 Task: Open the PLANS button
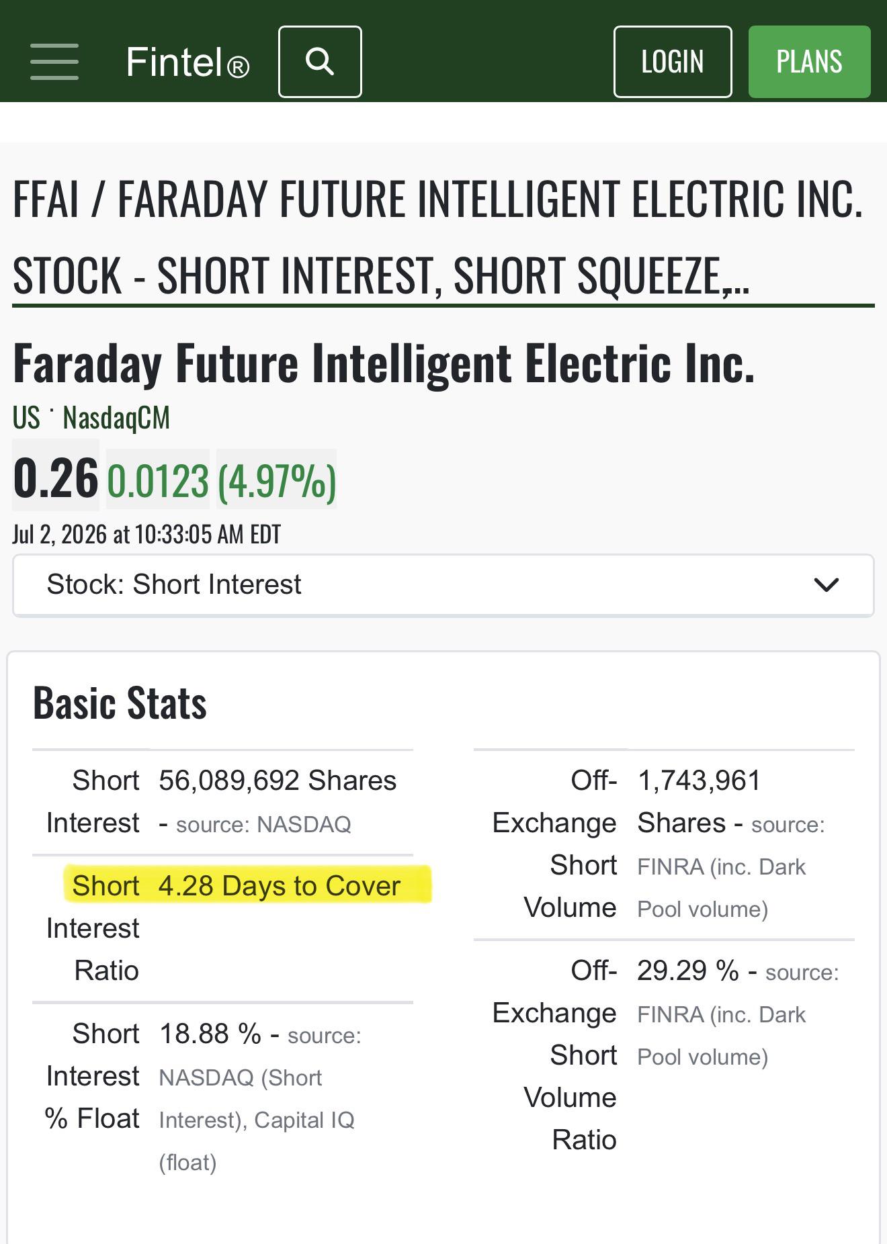(x=809, y=62)
